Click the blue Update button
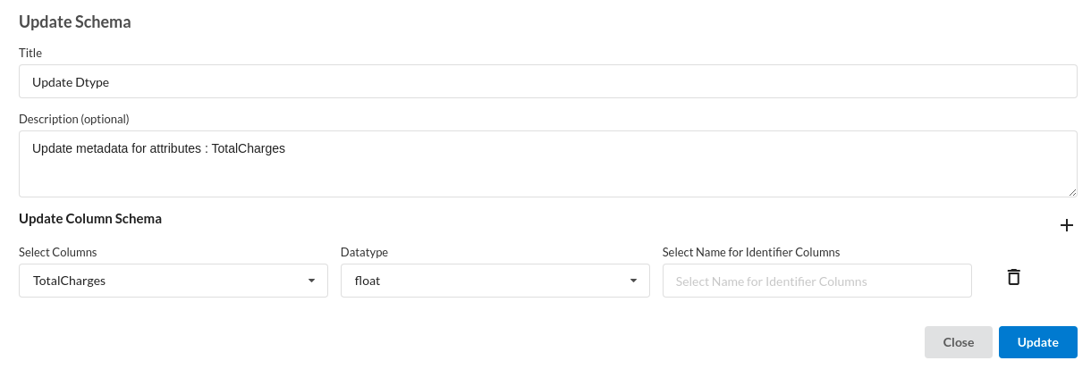The height and width of the screenshot is (386, 1091). [x=1038, y=342]
